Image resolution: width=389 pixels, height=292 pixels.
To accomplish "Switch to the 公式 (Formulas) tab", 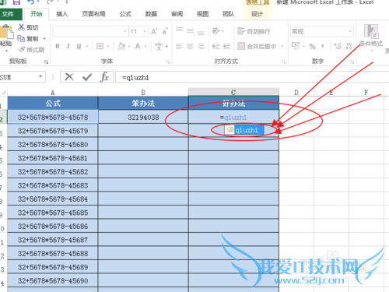I will [x=125, y=14].
